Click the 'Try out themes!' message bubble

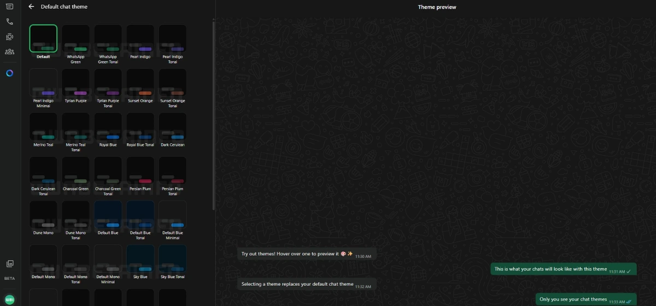pos(307,254)
